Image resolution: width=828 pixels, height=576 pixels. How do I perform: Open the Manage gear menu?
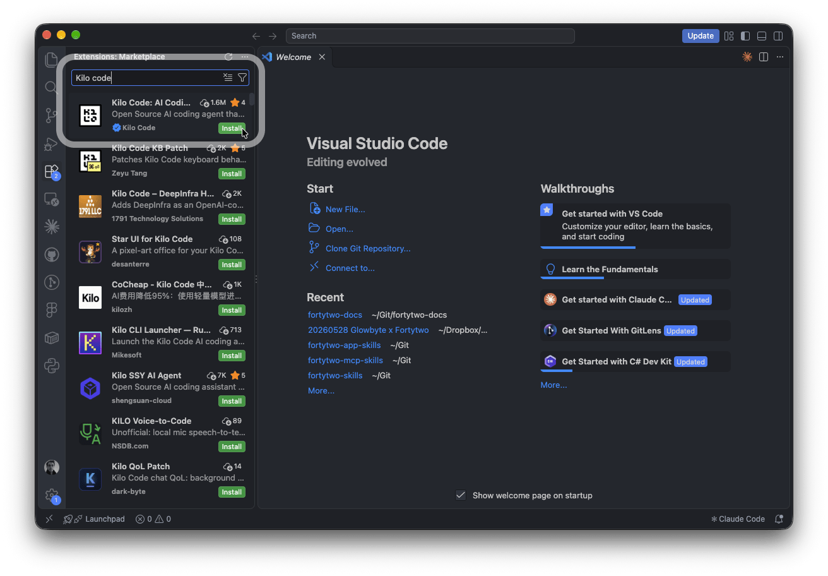(x=52, y=496)
